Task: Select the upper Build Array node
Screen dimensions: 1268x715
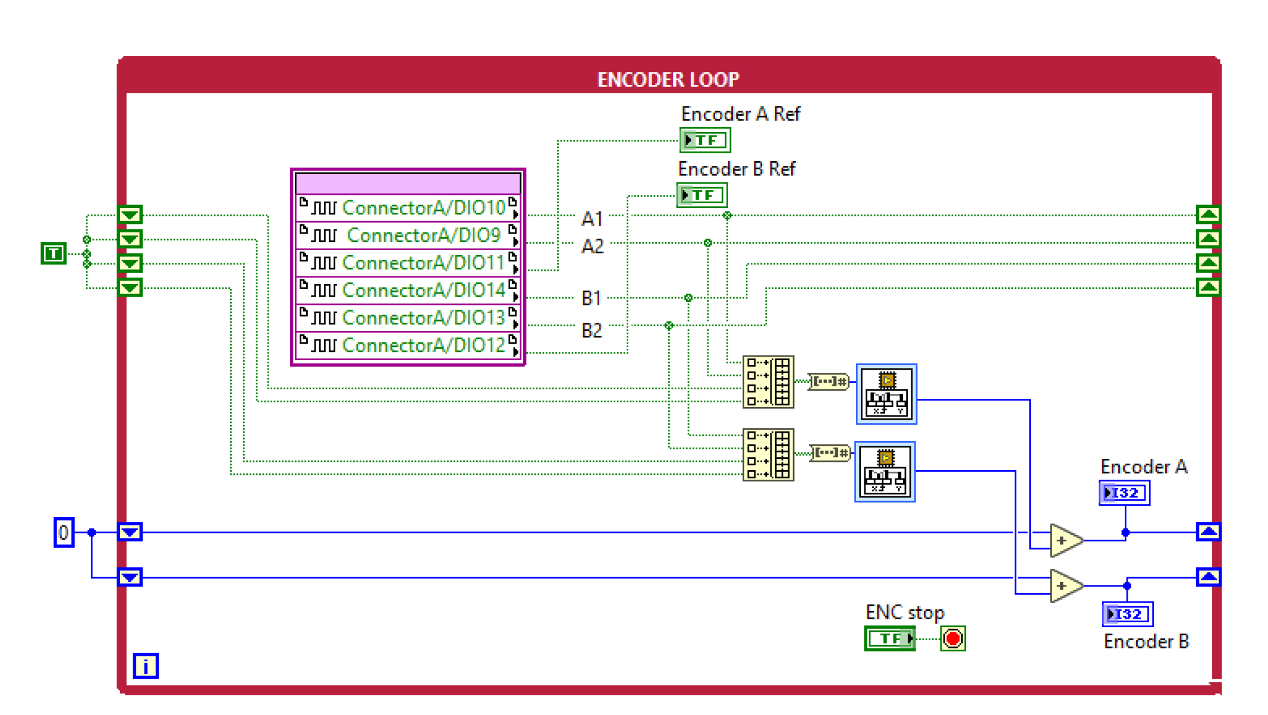Action: pos(768,382)
